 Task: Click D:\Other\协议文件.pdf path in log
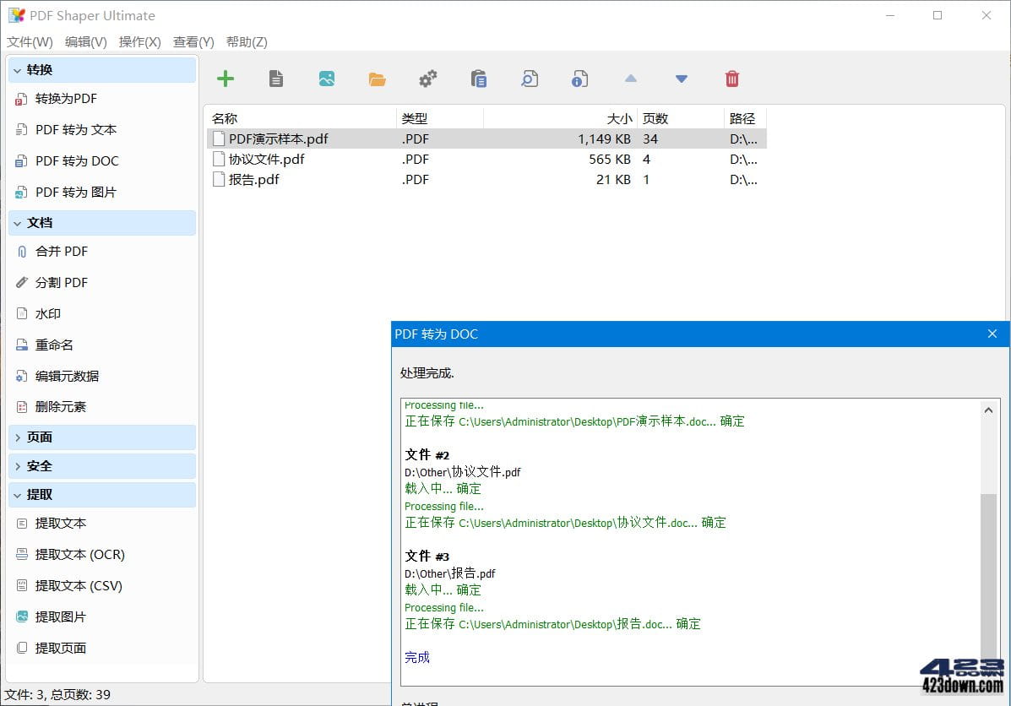click(462, 472)
